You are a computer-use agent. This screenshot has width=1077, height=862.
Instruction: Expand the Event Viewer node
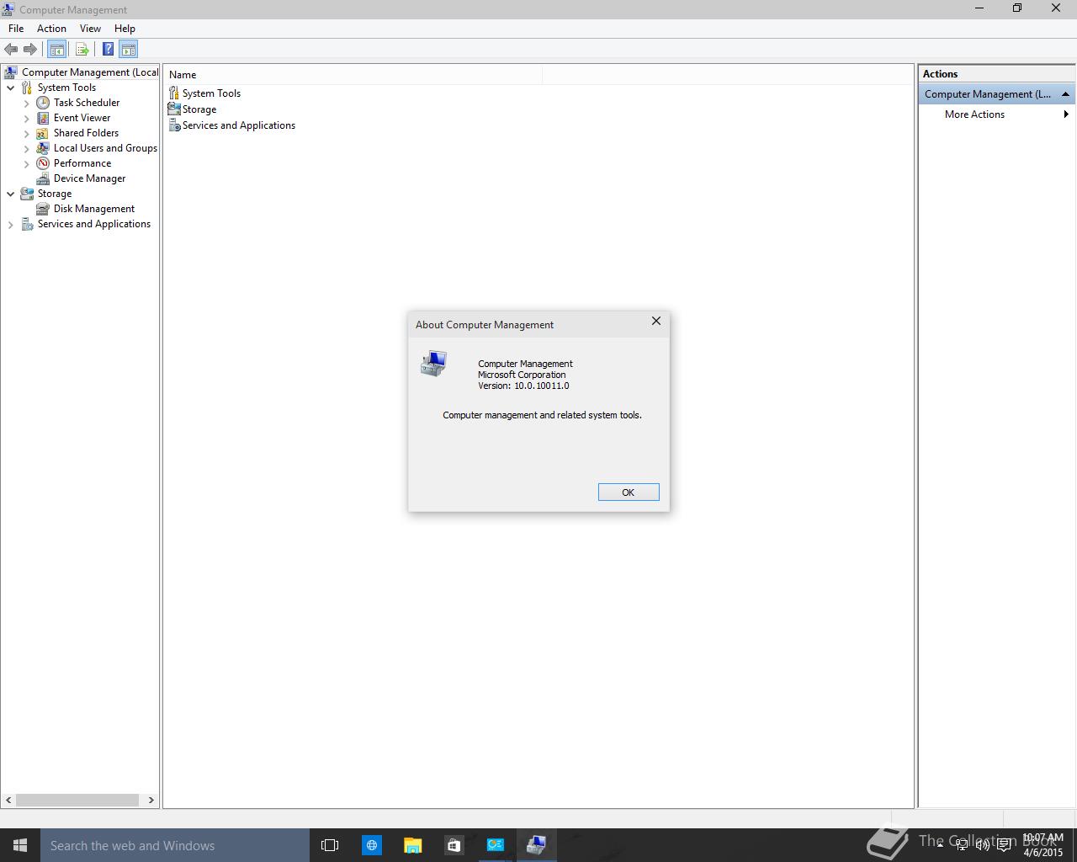click(x=27, y=119)
